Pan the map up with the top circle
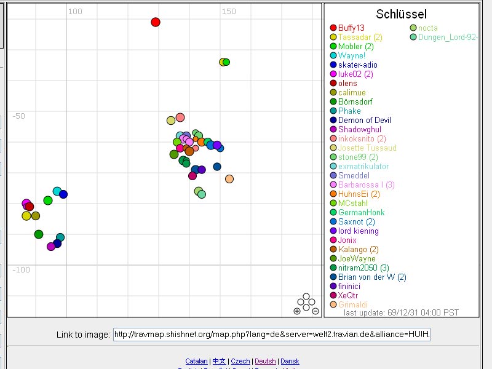The width and height of the screenshot is (492, 369). tap(306, 297)
